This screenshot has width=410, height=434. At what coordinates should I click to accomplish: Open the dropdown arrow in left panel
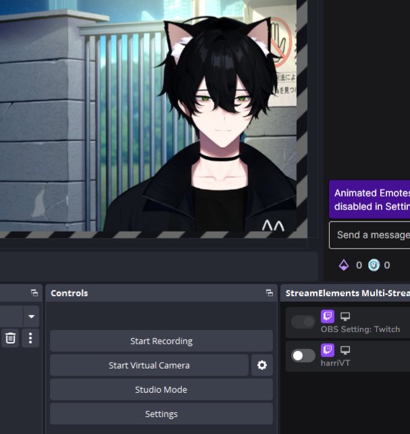pos(31,317)
